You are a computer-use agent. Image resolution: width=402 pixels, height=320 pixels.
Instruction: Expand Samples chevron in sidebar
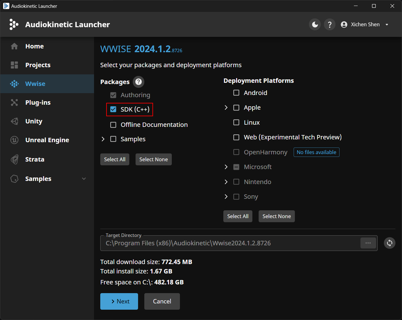coord(84,179)
